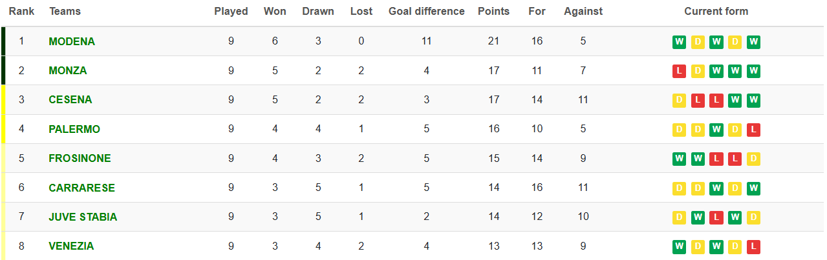Click Carrarese's last green W form badge

click(x=753, y=188)
